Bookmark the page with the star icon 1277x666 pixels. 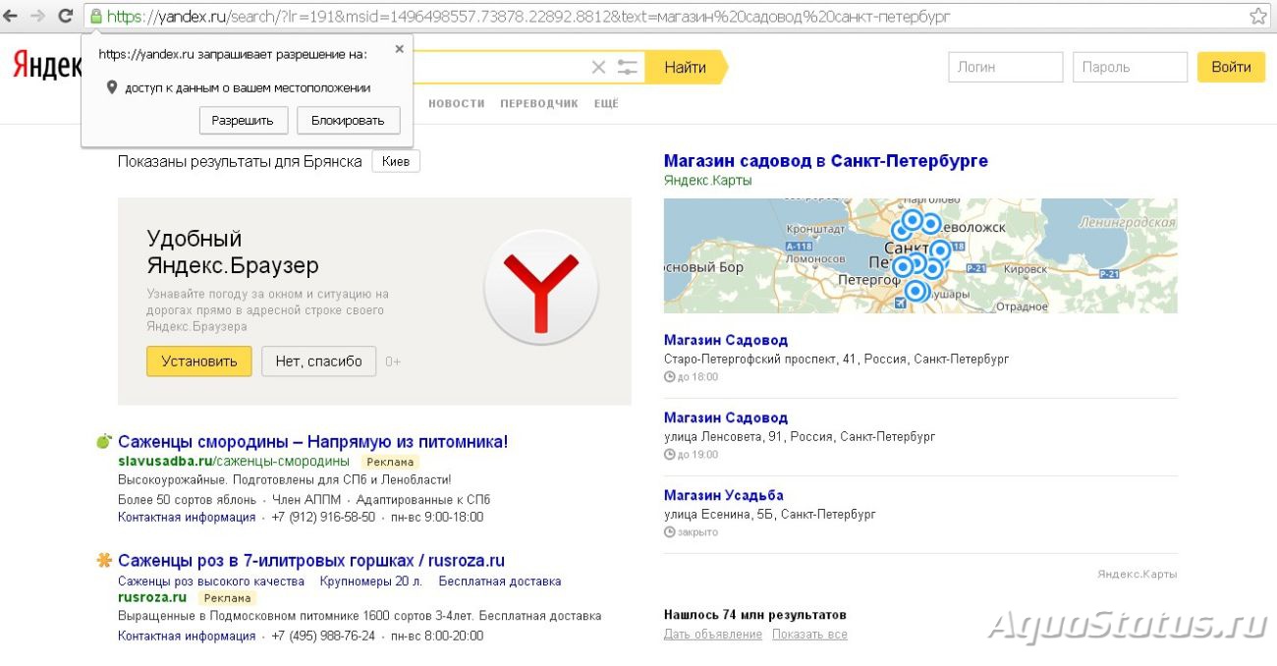pos(1258,16)
